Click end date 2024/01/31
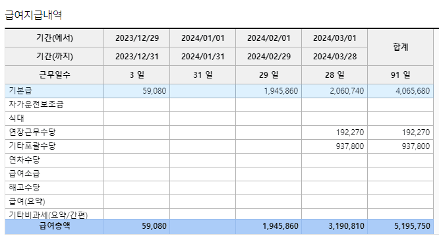The image size is (439, 240). 203,56
